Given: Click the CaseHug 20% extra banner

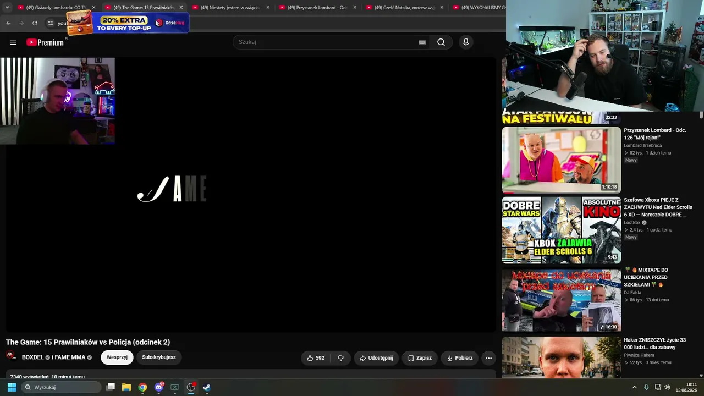Looking at the screenshot, I should pyautogui.click(x=128, y=23).
